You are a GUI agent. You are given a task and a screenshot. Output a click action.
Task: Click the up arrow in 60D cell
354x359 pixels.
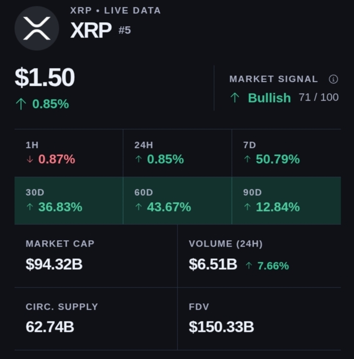138,207
